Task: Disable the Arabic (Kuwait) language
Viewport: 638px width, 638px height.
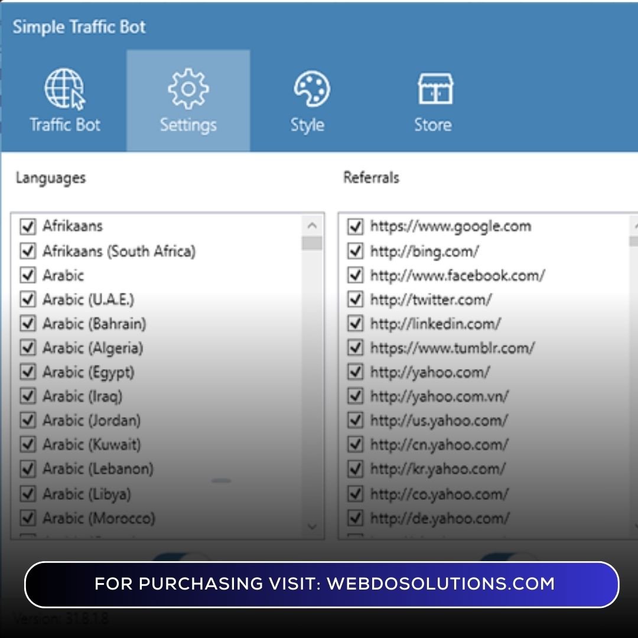Action: 28,445
